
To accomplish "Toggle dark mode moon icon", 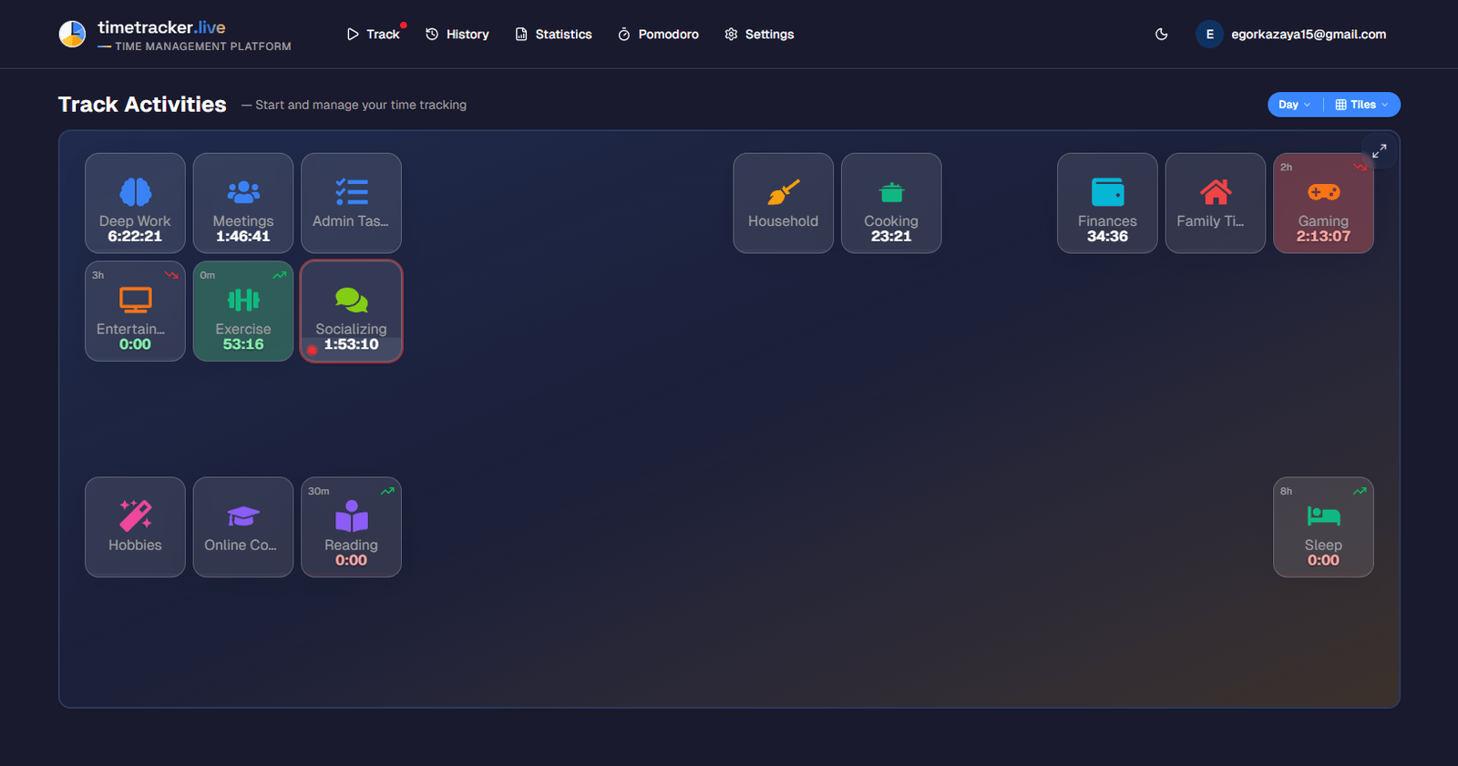I will pyautogui.click(x=1161, y=35).
